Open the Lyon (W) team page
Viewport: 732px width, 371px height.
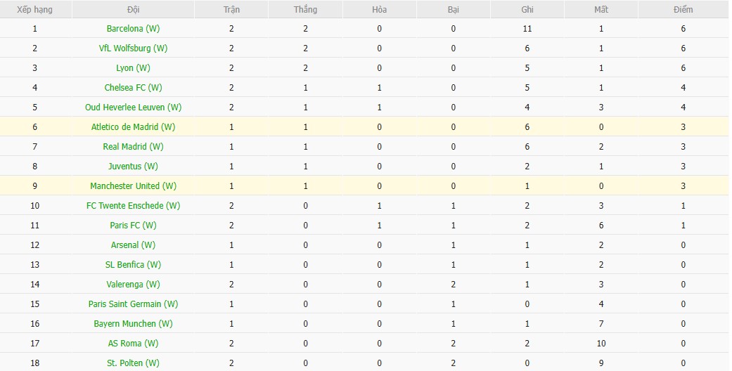pos(133,68)
